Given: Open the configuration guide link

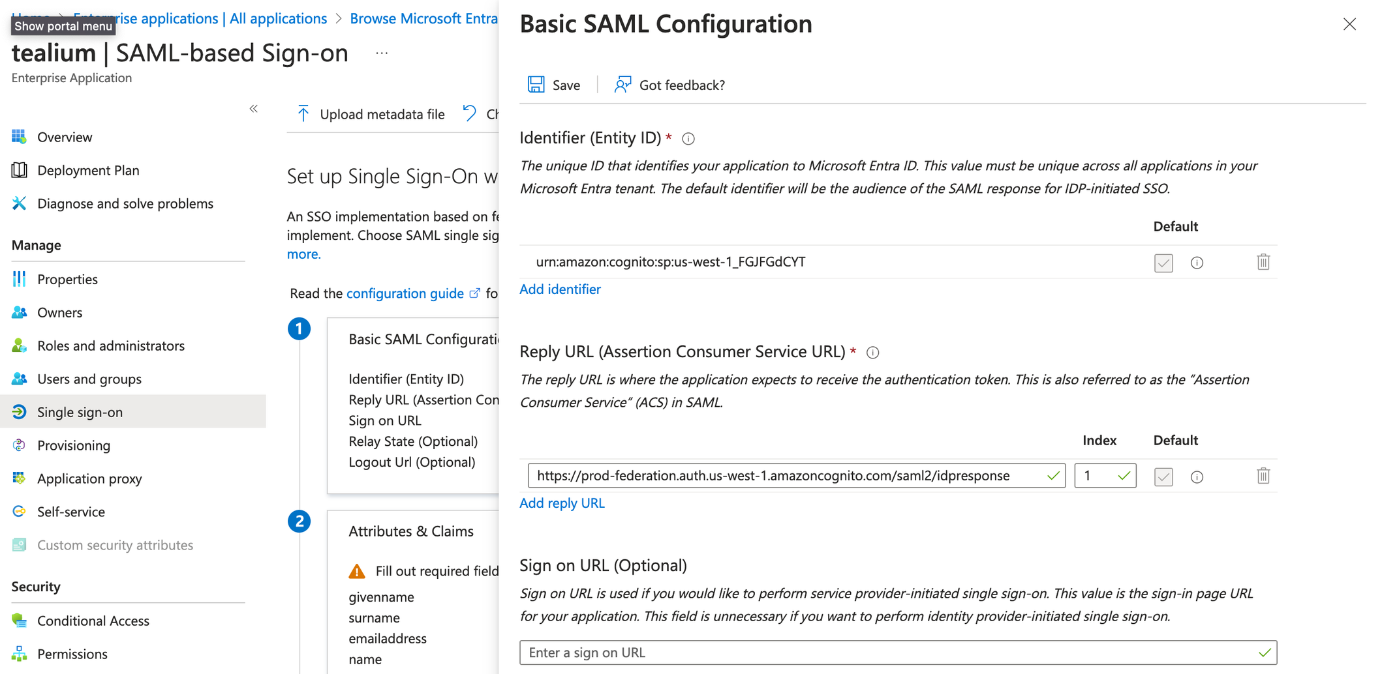Looking at the screenshot, I should pos(405,293).
